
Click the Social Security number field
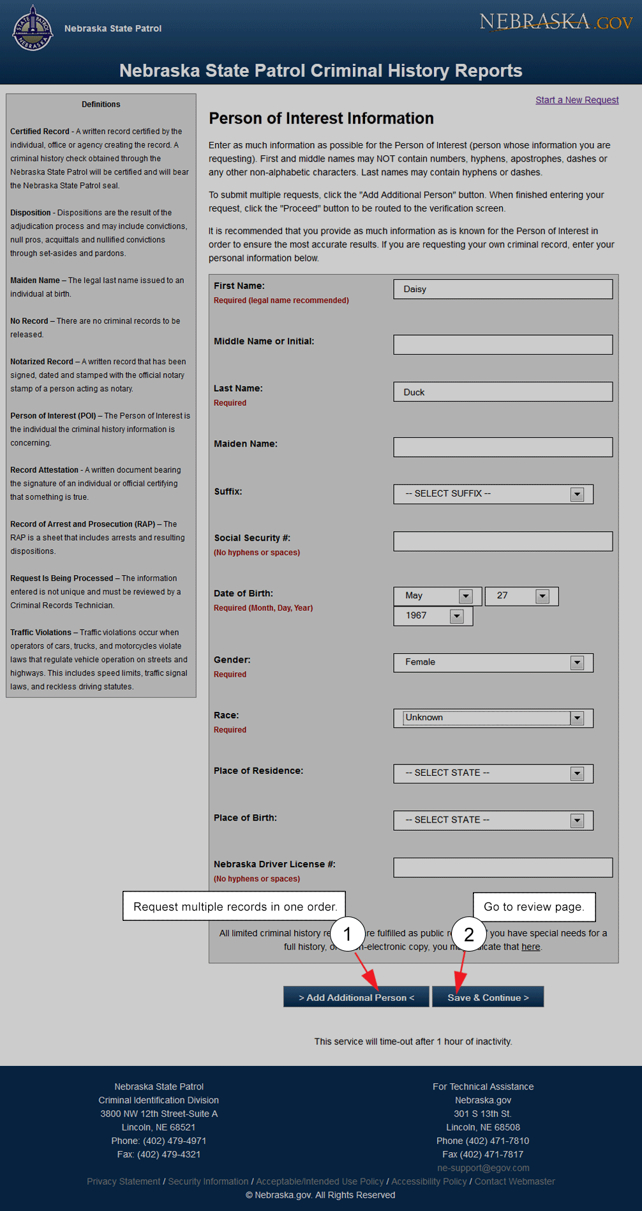(503, 541)
